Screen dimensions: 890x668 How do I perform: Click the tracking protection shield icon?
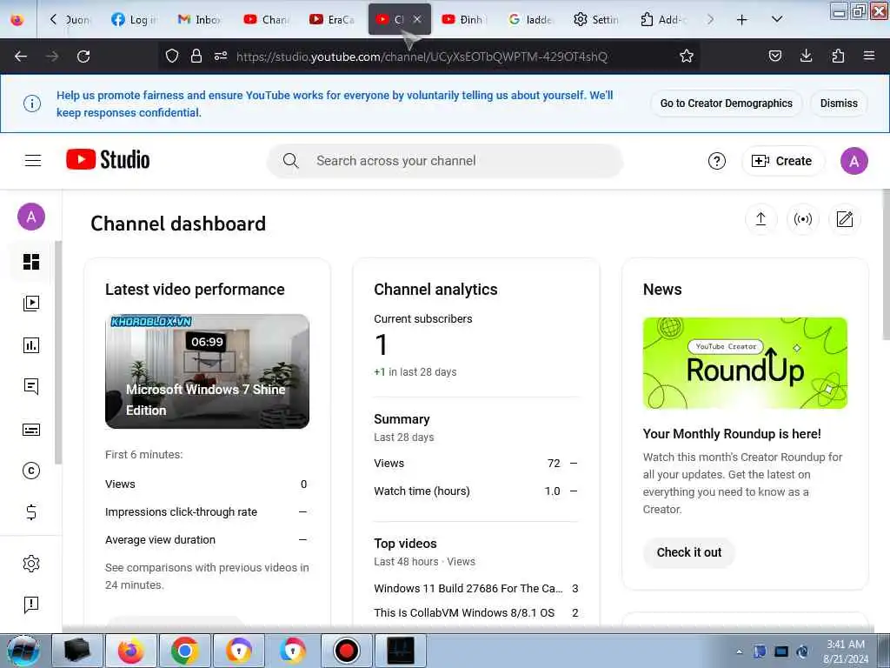click(172, 56)
